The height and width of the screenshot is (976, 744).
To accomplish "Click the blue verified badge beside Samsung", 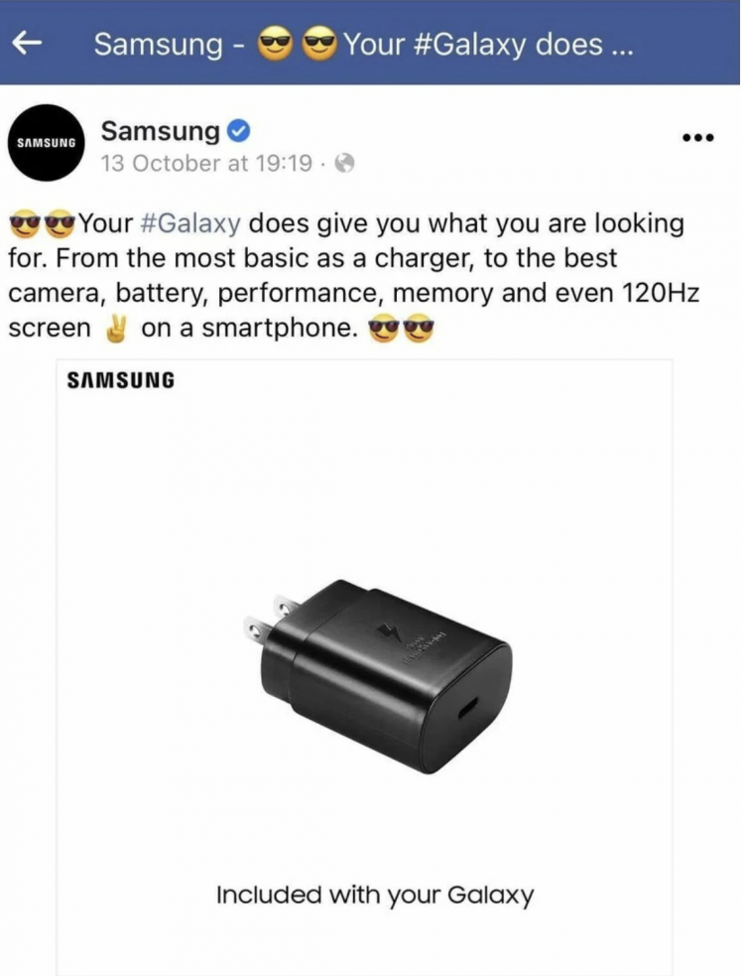I will (238, 131).
